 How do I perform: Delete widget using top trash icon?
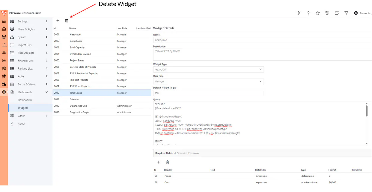coord(67,21)
